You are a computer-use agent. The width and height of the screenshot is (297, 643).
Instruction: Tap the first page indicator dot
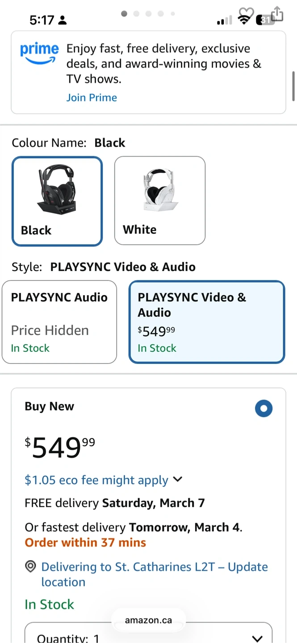(x=124, y=14)
